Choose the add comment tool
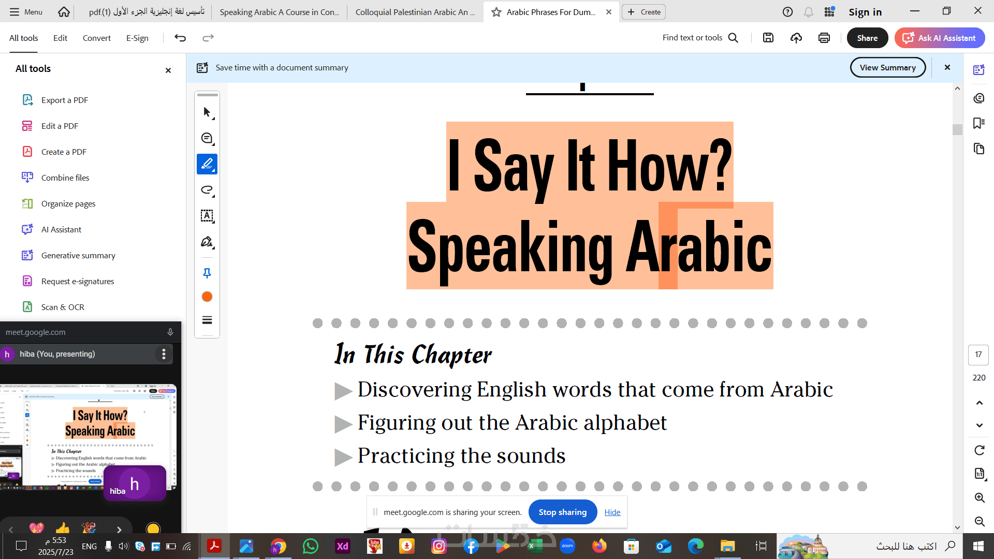This screenshot has width=994, height=559. tap(207, 138)
